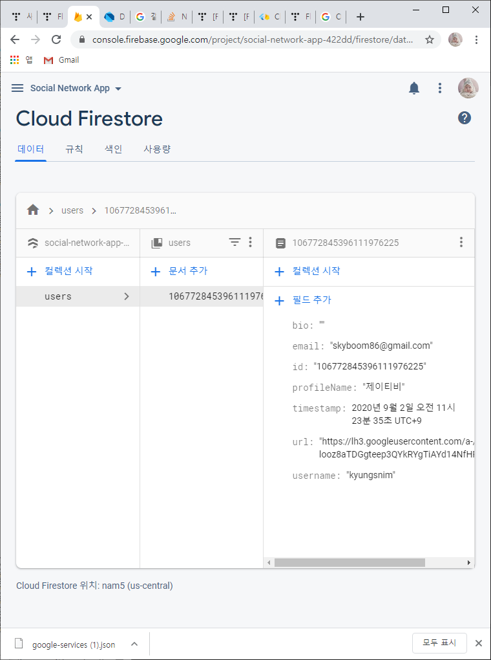The height and width of the screenshot is (660, 491).
Task: Click the horizontal scrollbar thumb in document panel
Action: click(x=350, y=563)
